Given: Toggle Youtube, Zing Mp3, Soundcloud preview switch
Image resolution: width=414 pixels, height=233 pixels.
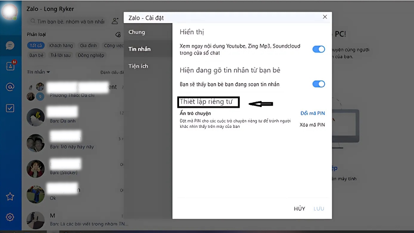Looking at the screenshot, I should 319,49.
